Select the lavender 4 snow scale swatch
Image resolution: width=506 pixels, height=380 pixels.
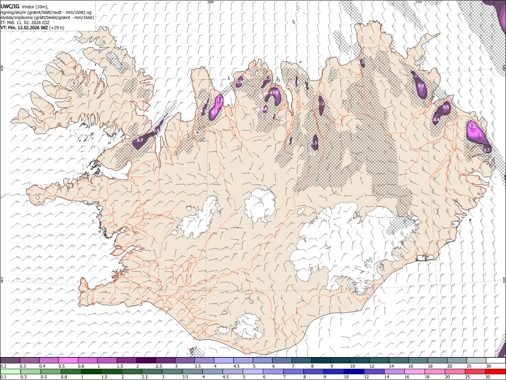(x=223, y=361)
